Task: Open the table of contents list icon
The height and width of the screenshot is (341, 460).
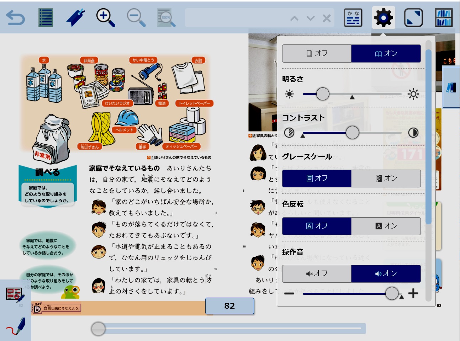Action: [46, 18]
